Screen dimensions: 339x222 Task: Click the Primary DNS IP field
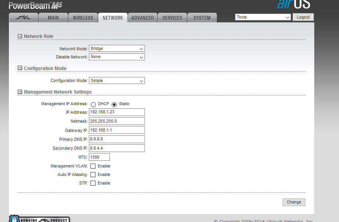[x=117, y=139]
